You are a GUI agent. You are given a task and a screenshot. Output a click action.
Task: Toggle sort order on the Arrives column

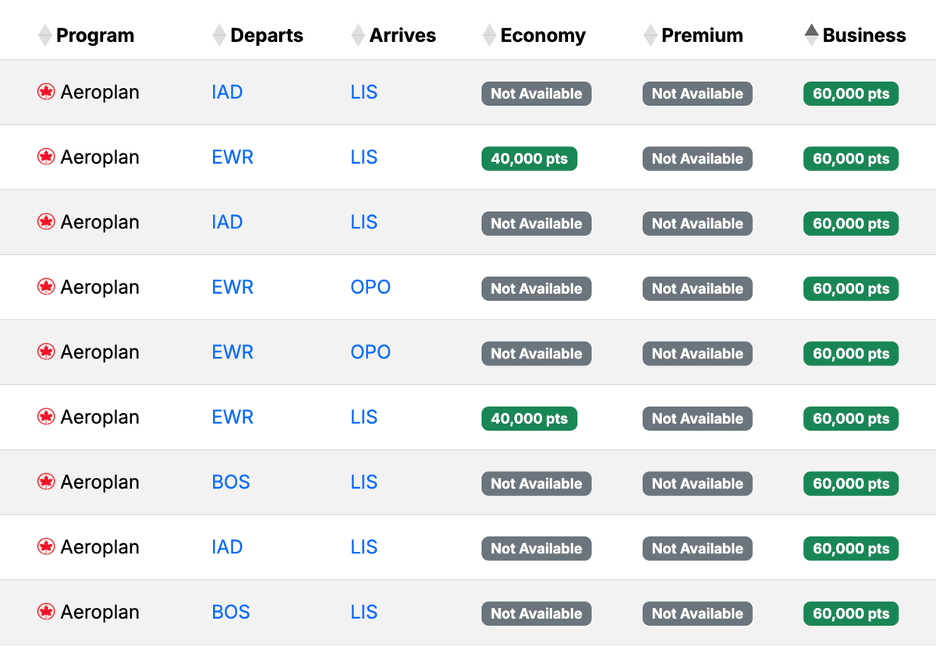click(357, 34)
